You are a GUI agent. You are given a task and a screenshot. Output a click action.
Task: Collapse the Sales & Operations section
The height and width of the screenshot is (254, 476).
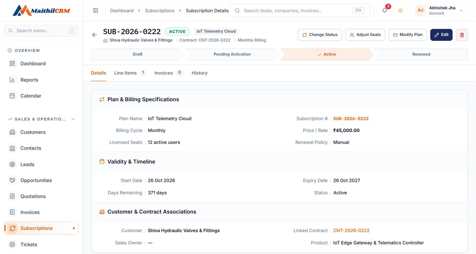pyautogui.click(x=73, y=119)
